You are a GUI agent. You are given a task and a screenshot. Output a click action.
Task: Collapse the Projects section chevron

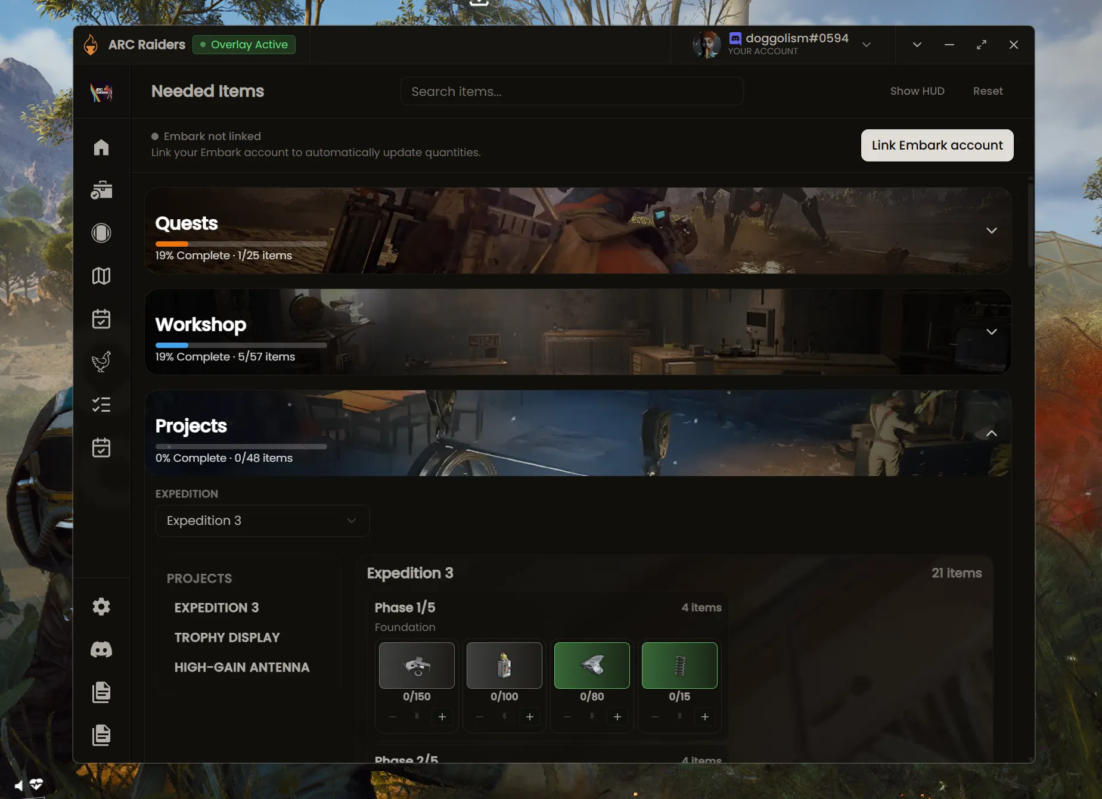[x=992, y=433]
